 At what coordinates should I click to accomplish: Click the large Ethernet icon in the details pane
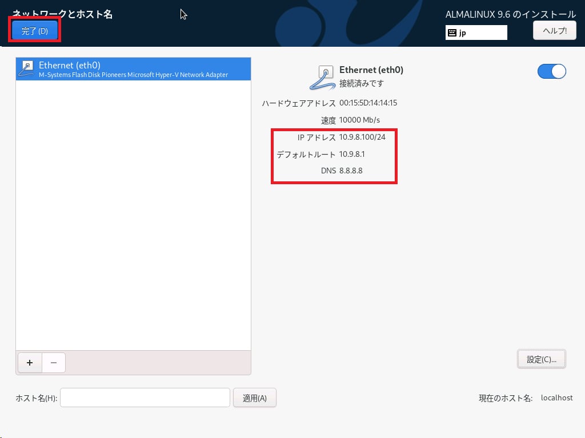pos(323,77)
